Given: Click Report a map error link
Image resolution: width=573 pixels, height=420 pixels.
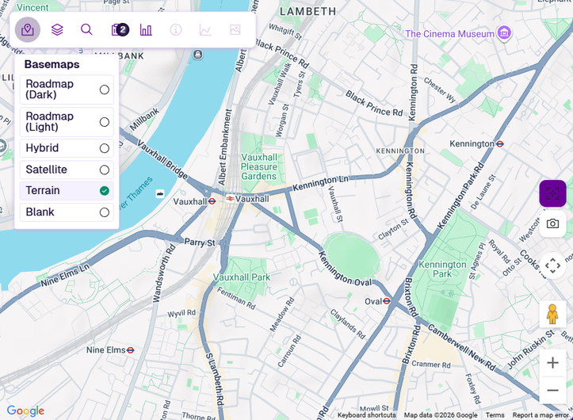Looking at the screenshot, I should click(x=541, y=415).
